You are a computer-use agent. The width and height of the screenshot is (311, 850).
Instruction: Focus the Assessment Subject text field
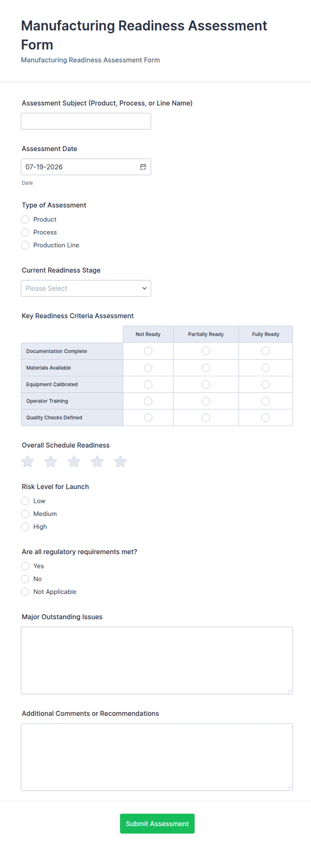(86, 121)
